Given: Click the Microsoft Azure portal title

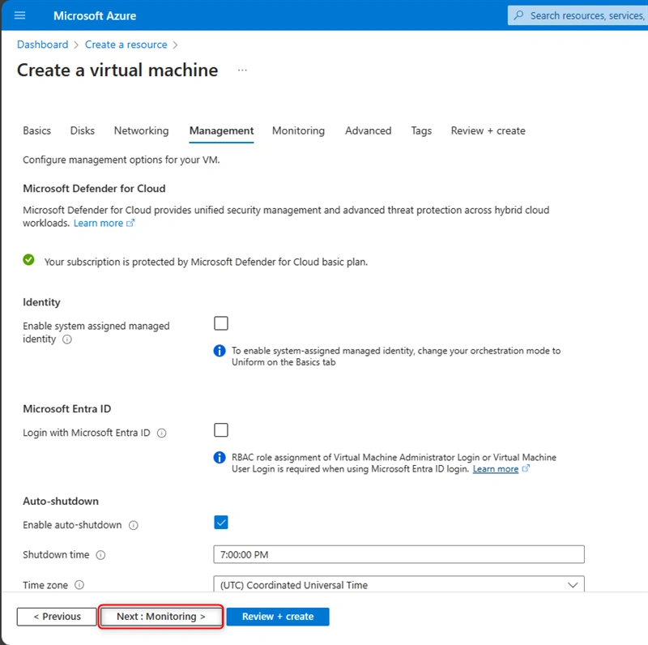Looking at the screenshot, I should pyautogui.click(x=95, y=15).
